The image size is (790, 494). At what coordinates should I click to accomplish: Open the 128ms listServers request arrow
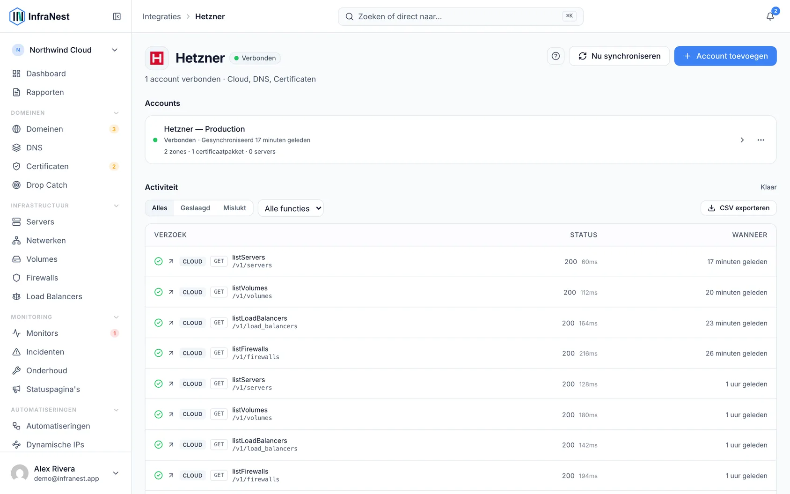point(171,384)
